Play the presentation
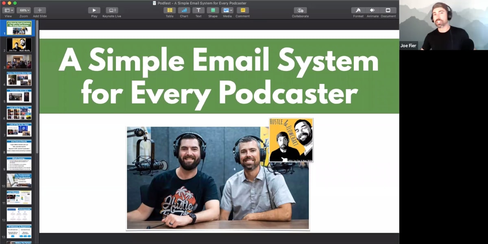 (94, 10)
